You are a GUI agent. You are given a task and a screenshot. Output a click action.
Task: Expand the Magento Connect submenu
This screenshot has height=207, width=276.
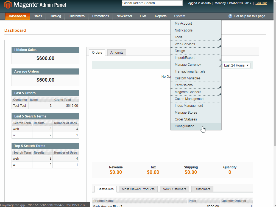[220, 94]
